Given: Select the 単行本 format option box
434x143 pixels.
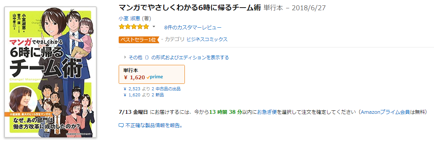Looking at the screenshot, I should [152, 74].
